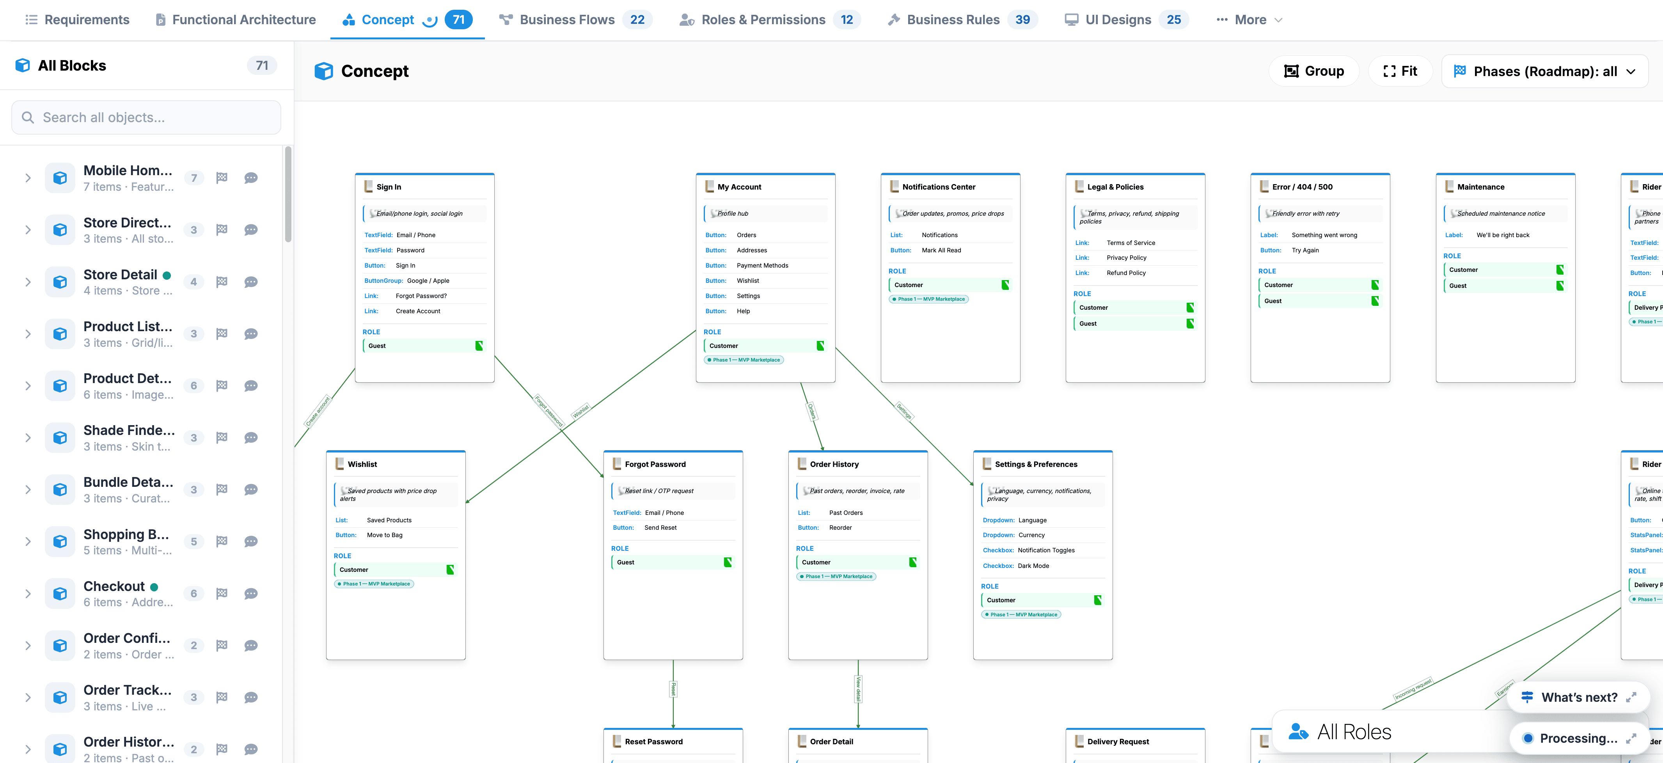
Task: Click the Reset connector label
Action: pyautogui.click(x=673, y=689)
